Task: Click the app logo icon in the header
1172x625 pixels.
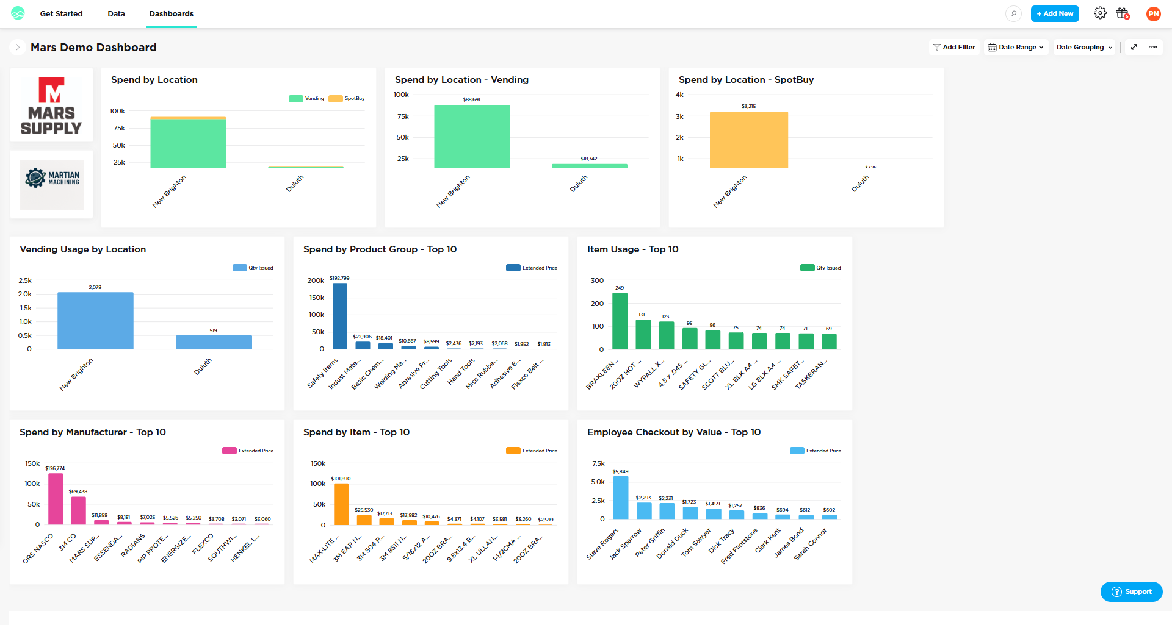Action: click(x=18, y=13)
